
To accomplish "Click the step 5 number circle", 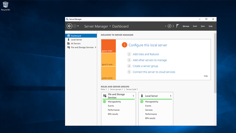I will pos(129,72).
